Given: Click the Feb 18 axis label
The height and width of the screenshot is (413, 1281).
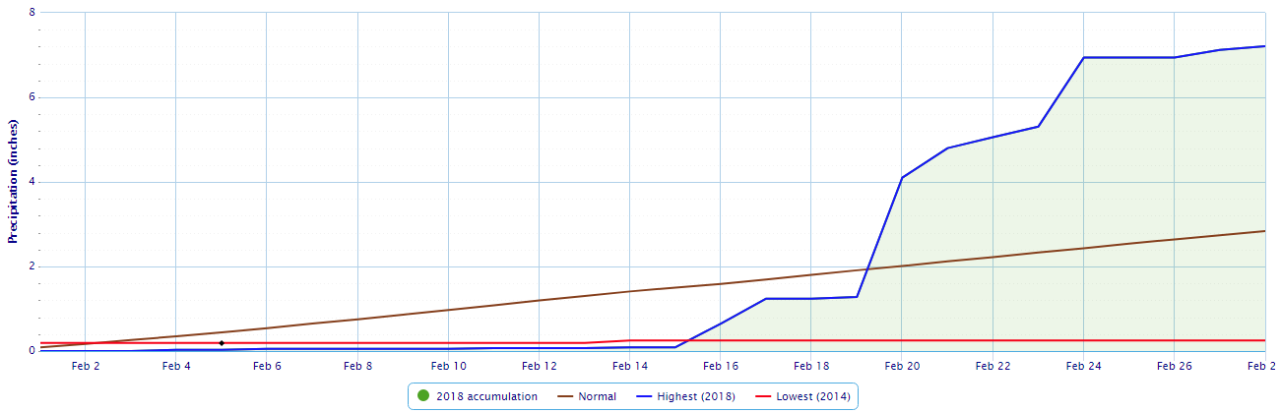Looking at the screenshot, I should point(811,366).
